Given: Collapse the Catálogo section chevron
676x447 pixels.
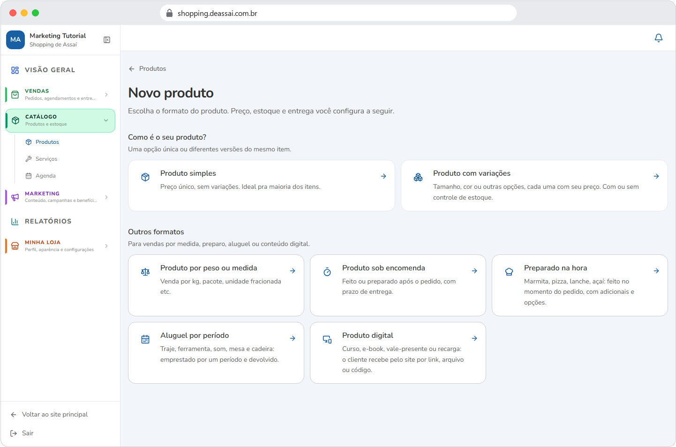Looking at the screenshot, I should coord(106,120).
